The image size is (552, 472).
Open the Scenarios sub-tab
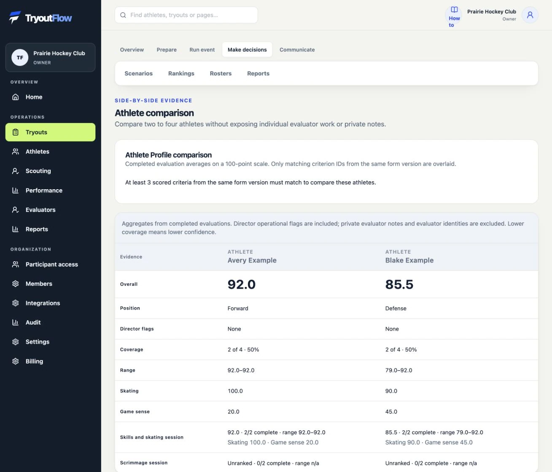(x=139, y=73)
